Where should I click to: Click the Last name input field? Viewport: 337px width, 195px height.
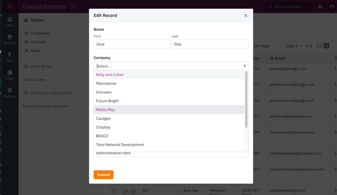click(210, 44)
